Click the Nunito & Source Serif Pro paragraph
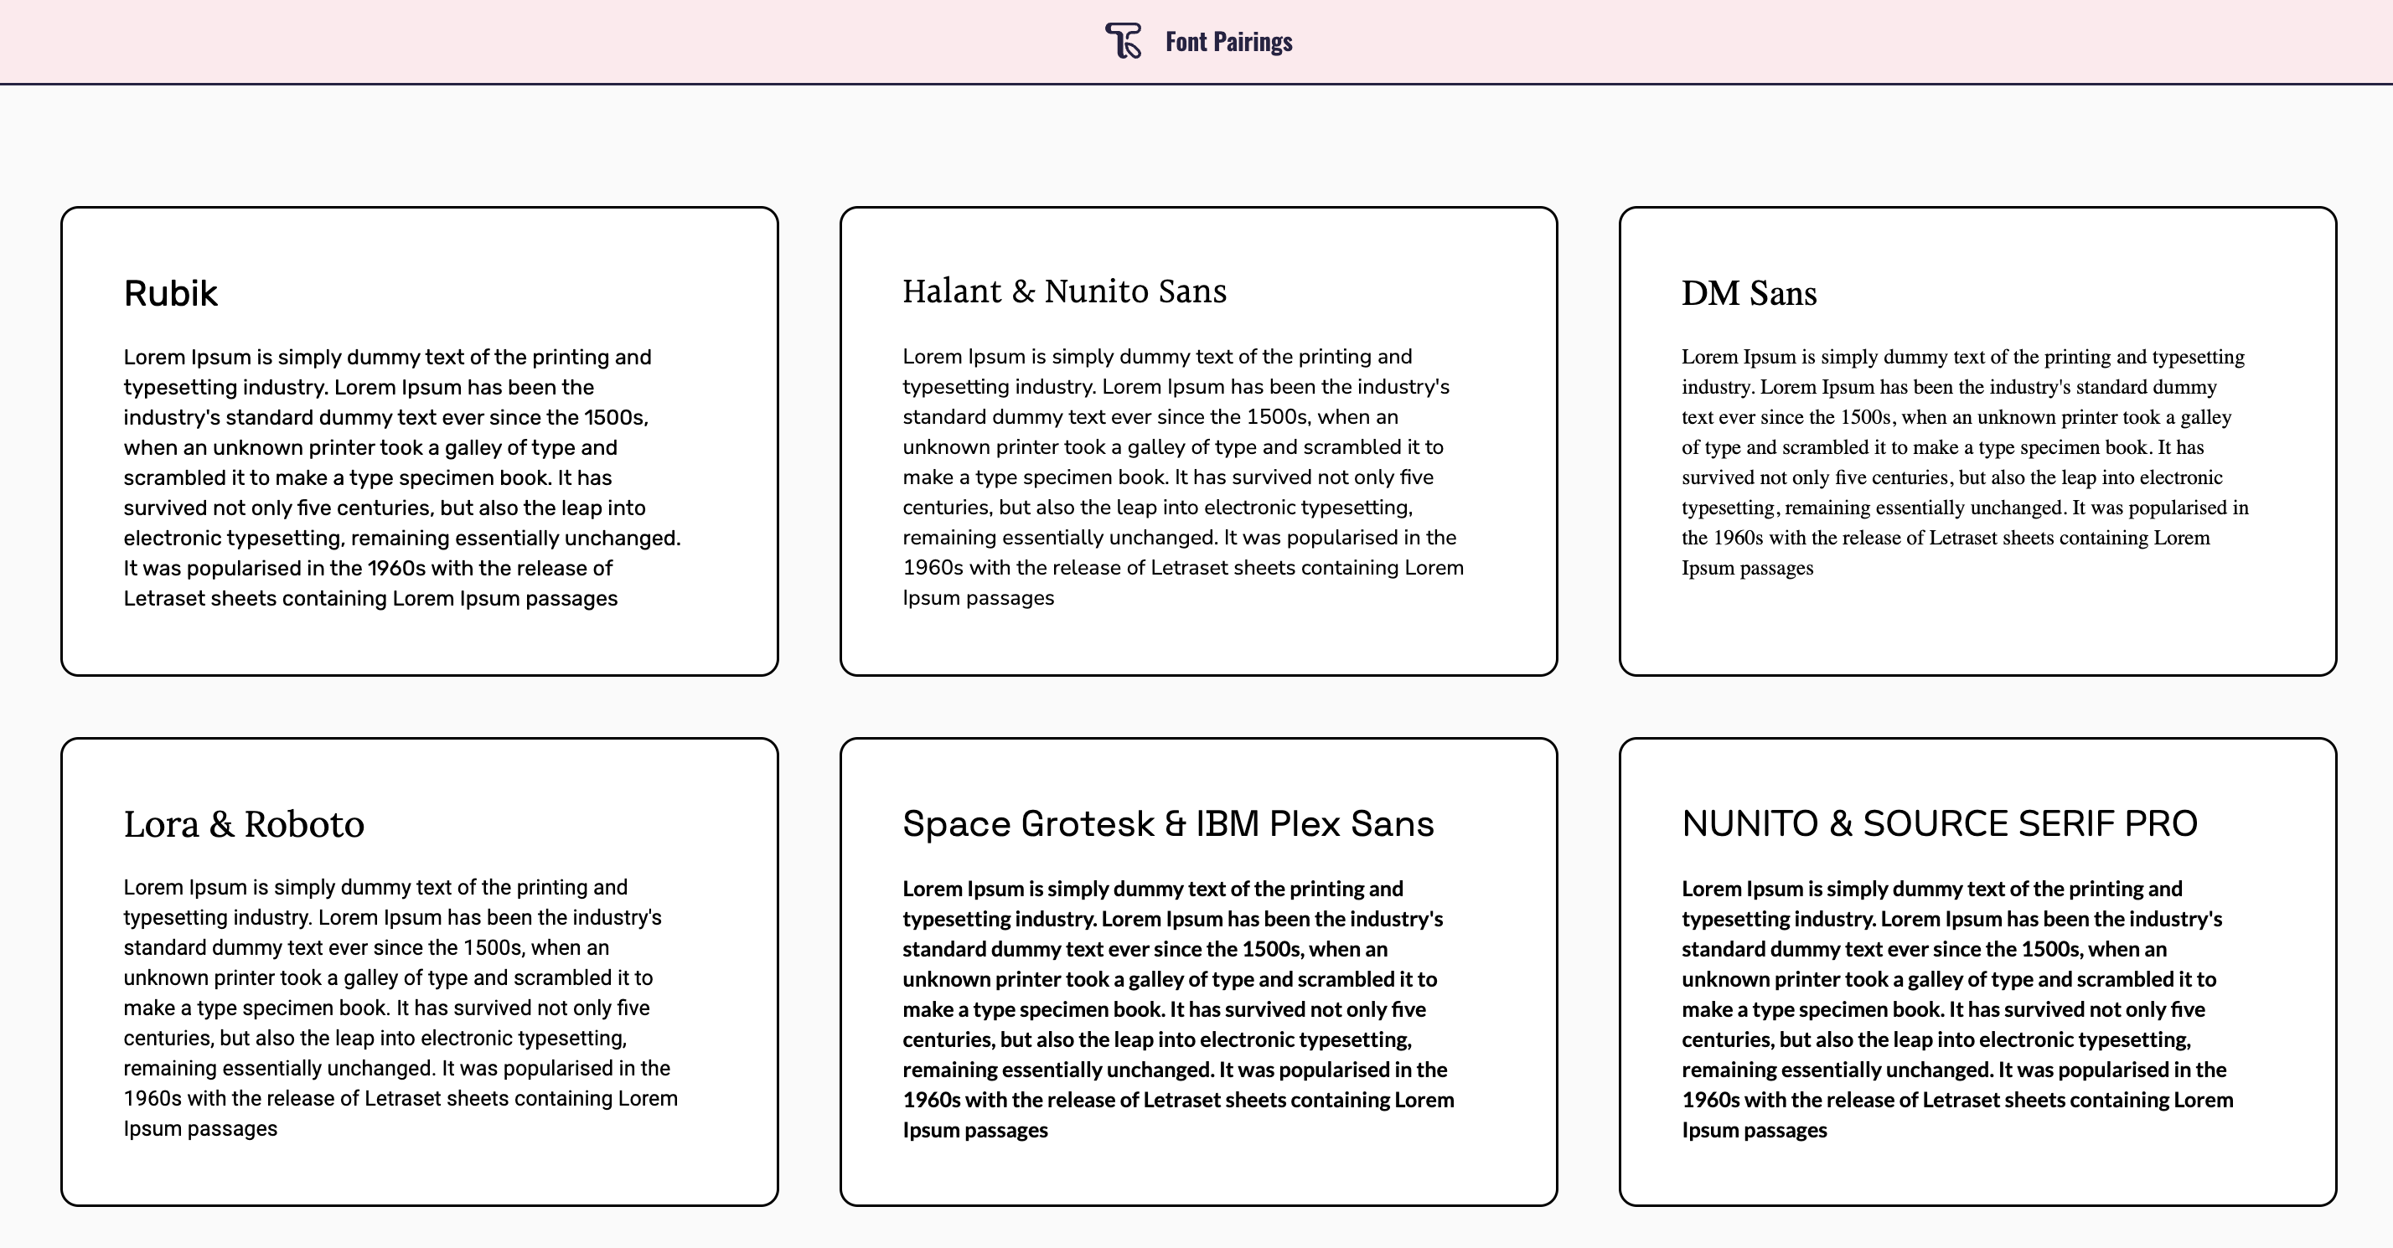 tap(1958, 1009)
